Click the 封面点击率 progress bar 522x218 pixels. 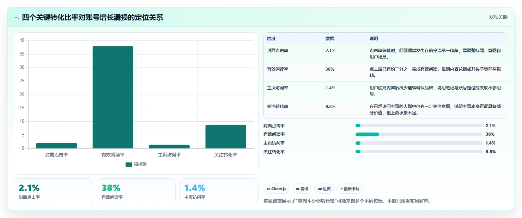pos(419,126)
